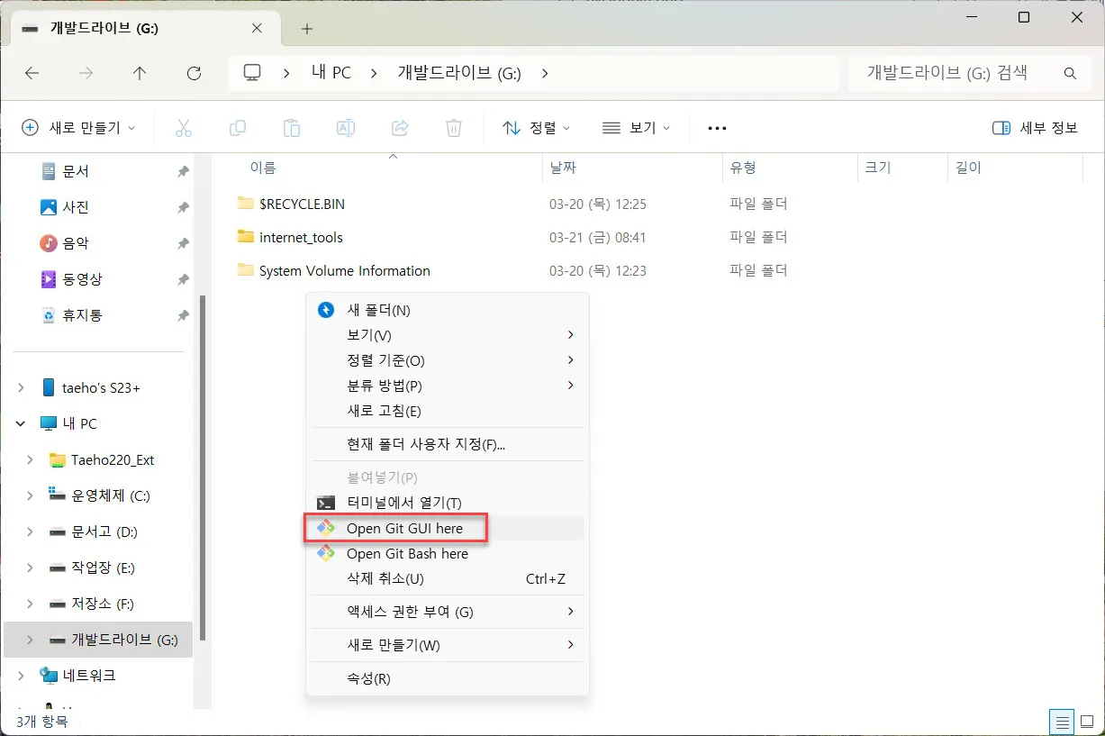This screenshot has height=736, width=1105.
Task: Click the back navigation arrow
Action: click(32, 73)
